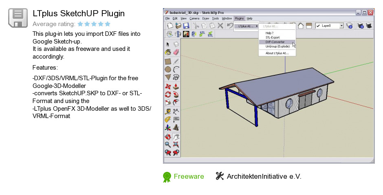Select the Rectangle tool
Viewport: 383px width, 195px height.
point(168,61)
